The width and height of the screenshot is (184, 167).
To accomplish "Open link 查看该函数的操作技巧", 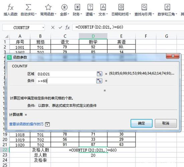I will pos(26,124).
